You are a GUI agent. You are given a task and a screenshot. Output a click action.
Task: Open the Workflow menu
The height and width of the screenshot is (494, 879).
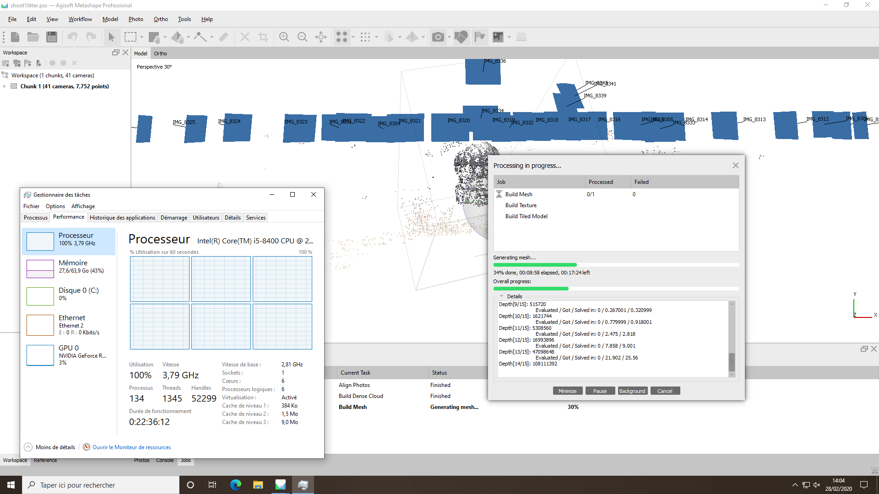80,19
